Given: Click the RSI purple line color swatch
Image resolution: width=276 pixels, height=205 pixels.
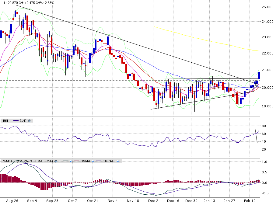Looking at the screenshot, I should coord(16,121).
